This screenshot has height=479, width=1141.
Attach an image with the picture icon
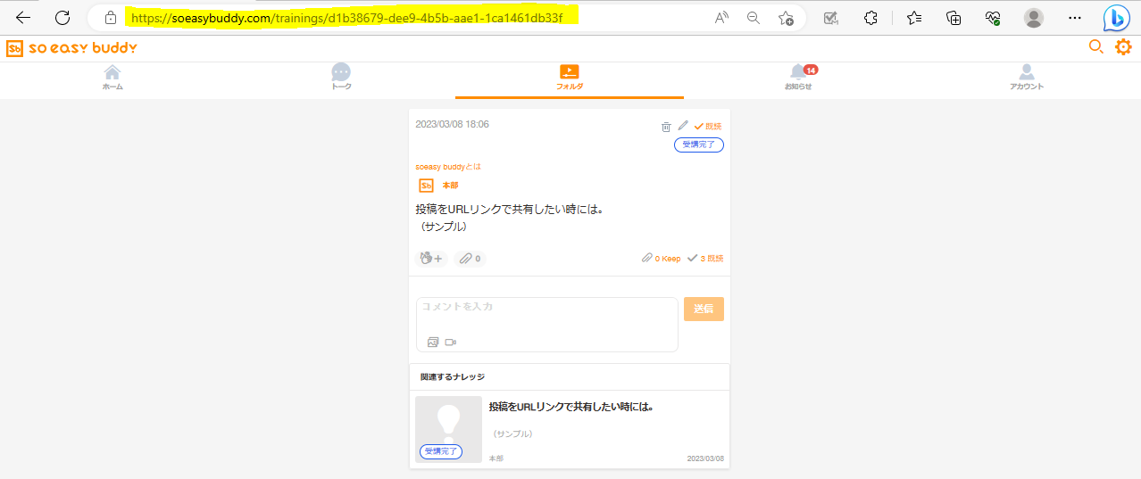tap(433, 342)
